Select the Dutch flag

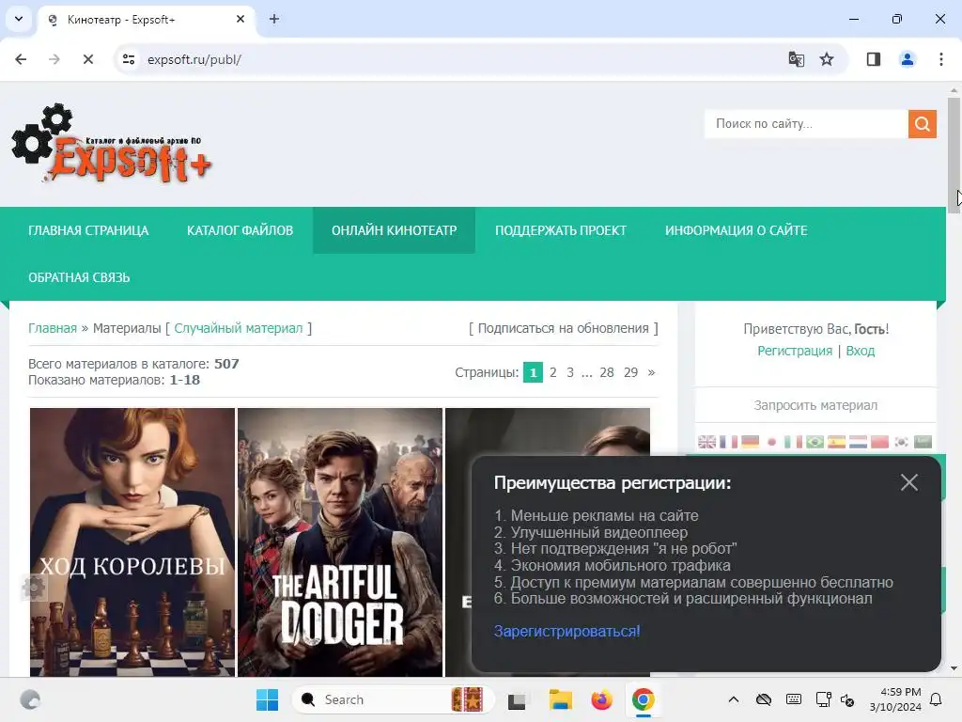click(x=858, y=442)
